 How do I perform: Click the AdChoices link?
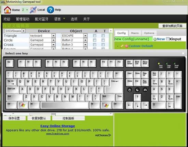point(103,135)
